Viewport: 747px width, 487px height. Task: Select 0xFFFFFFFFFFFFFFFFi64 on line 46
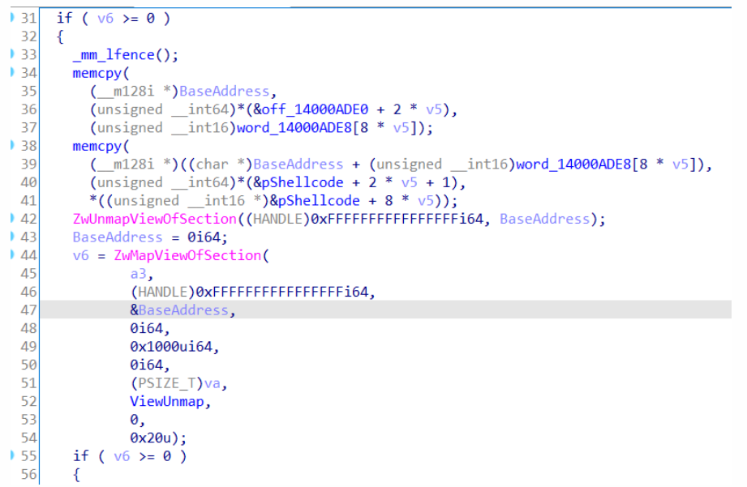point(282,292)
